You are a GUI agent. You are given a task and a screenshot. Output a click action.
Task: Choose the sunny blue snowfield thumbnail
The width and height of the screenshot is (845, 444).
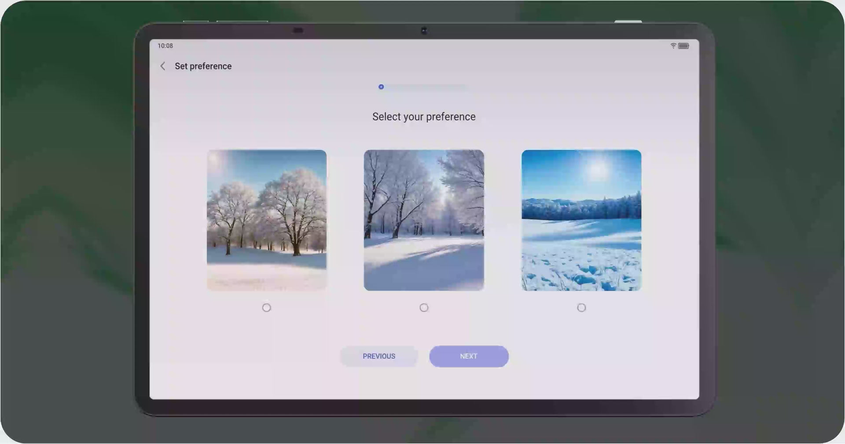[581, 220]
